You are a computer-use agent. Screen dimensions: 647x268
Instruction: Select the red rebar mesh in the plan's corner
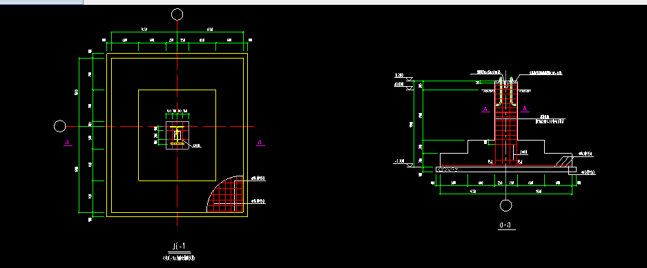226,194
